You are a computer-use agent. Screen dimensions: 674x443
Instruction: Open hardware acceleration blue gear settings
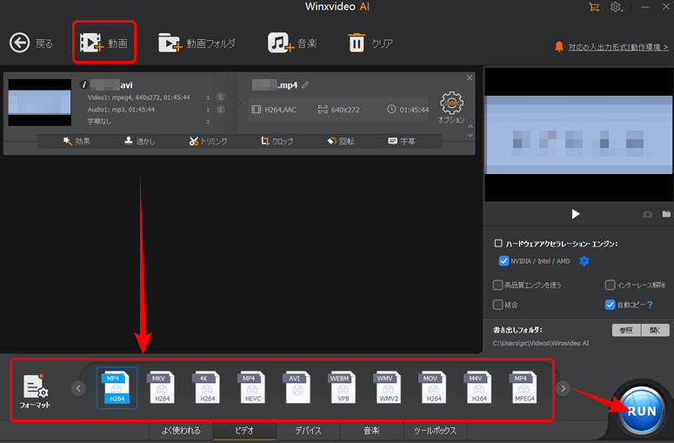(584, 261)
